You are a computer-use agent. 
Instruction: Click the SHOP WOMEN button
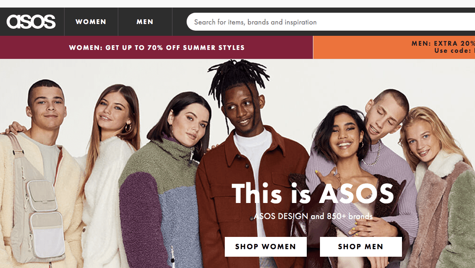(266, 246)
